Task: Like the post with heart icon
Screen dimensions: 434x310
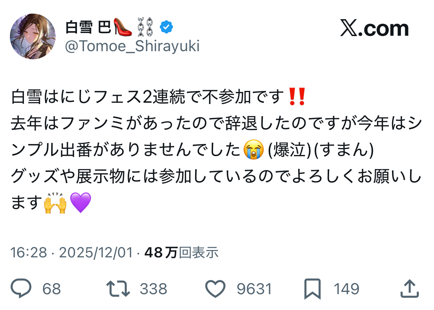Action: [215, 289]
